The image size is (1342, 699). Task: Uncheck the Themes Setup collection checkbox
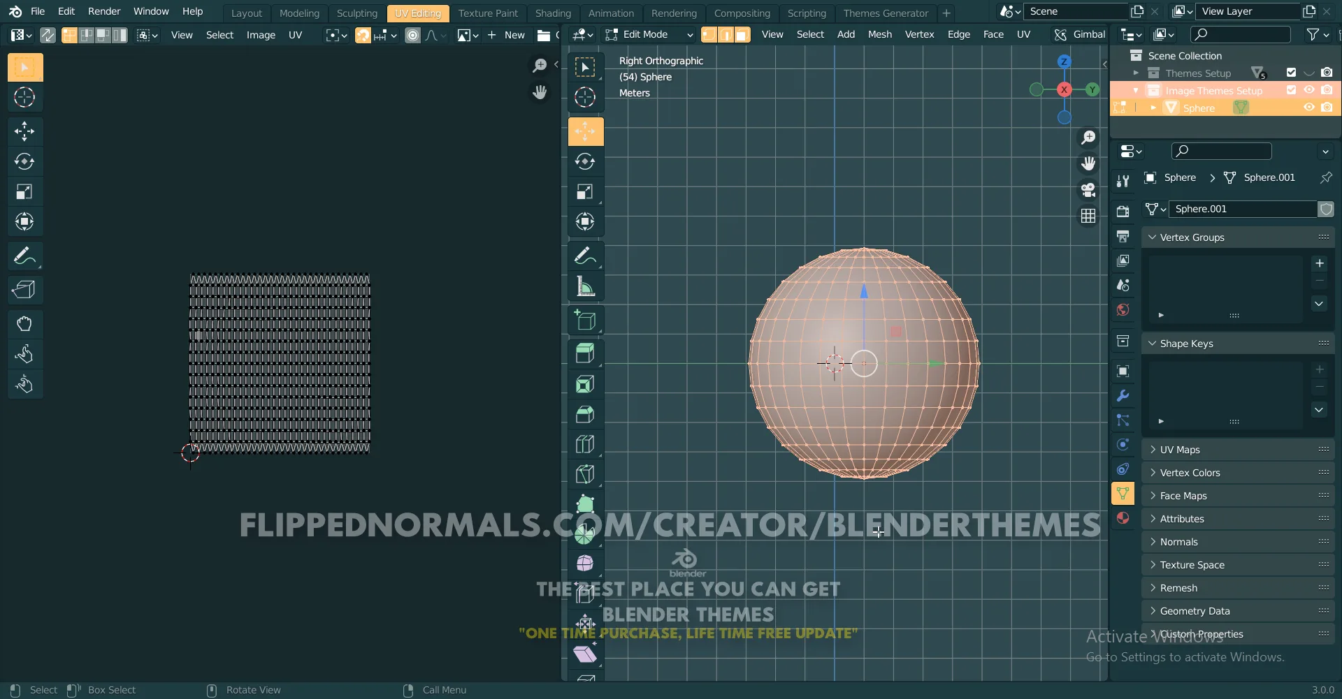click(x=1291, y=73)
